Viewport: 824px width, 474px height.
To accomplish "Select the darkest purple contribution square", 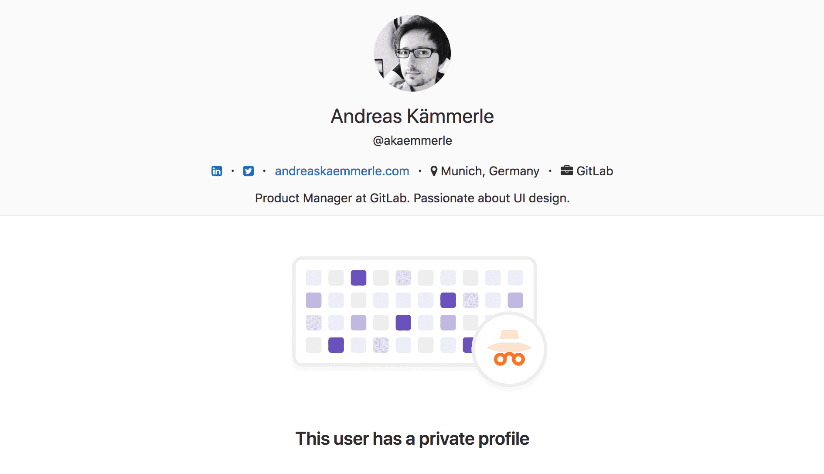I will click(358, 278).
